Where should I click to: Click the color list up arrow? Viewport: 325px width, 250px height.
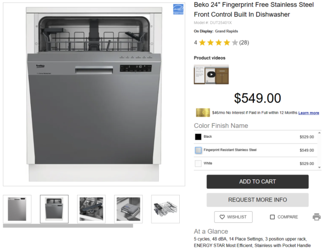click(x=319, y=133)
